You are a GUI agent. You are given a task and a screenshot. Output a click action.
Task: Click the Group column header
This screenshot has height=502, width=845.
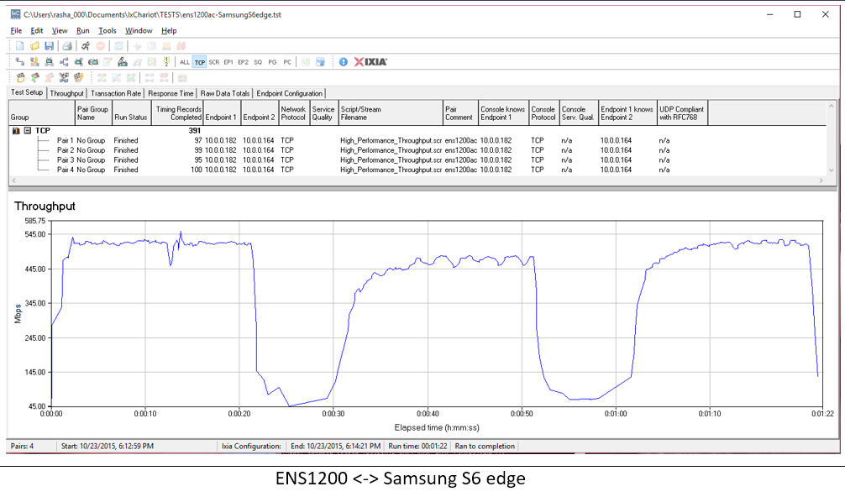[x=42, y=113]
